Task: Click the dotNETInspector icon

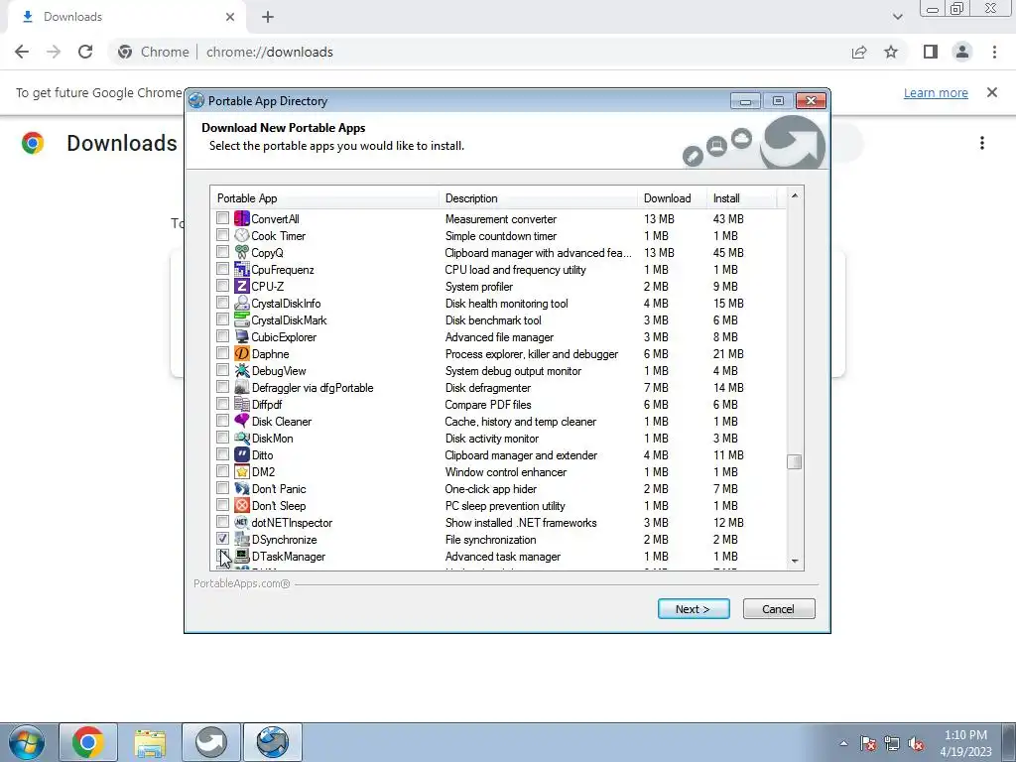Action: coord(242,522)
